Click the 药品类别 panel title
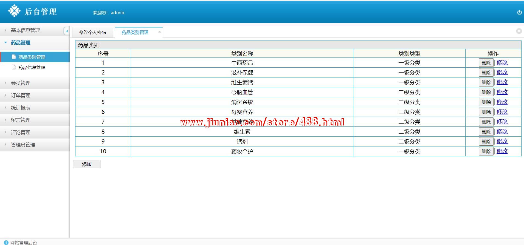The height and width of the screenshot is (245, 524). coord(89,45)
